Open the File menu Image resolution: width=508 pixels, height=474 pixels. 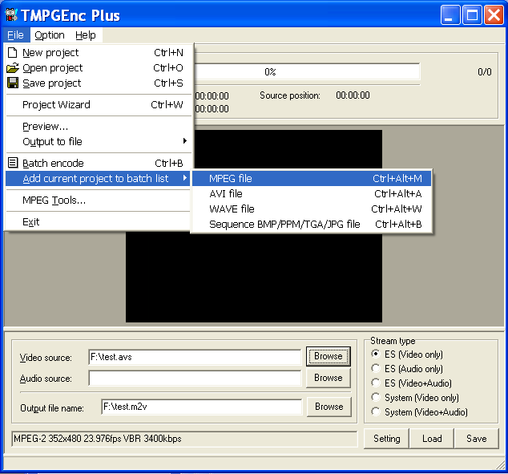tap(15, 35)
